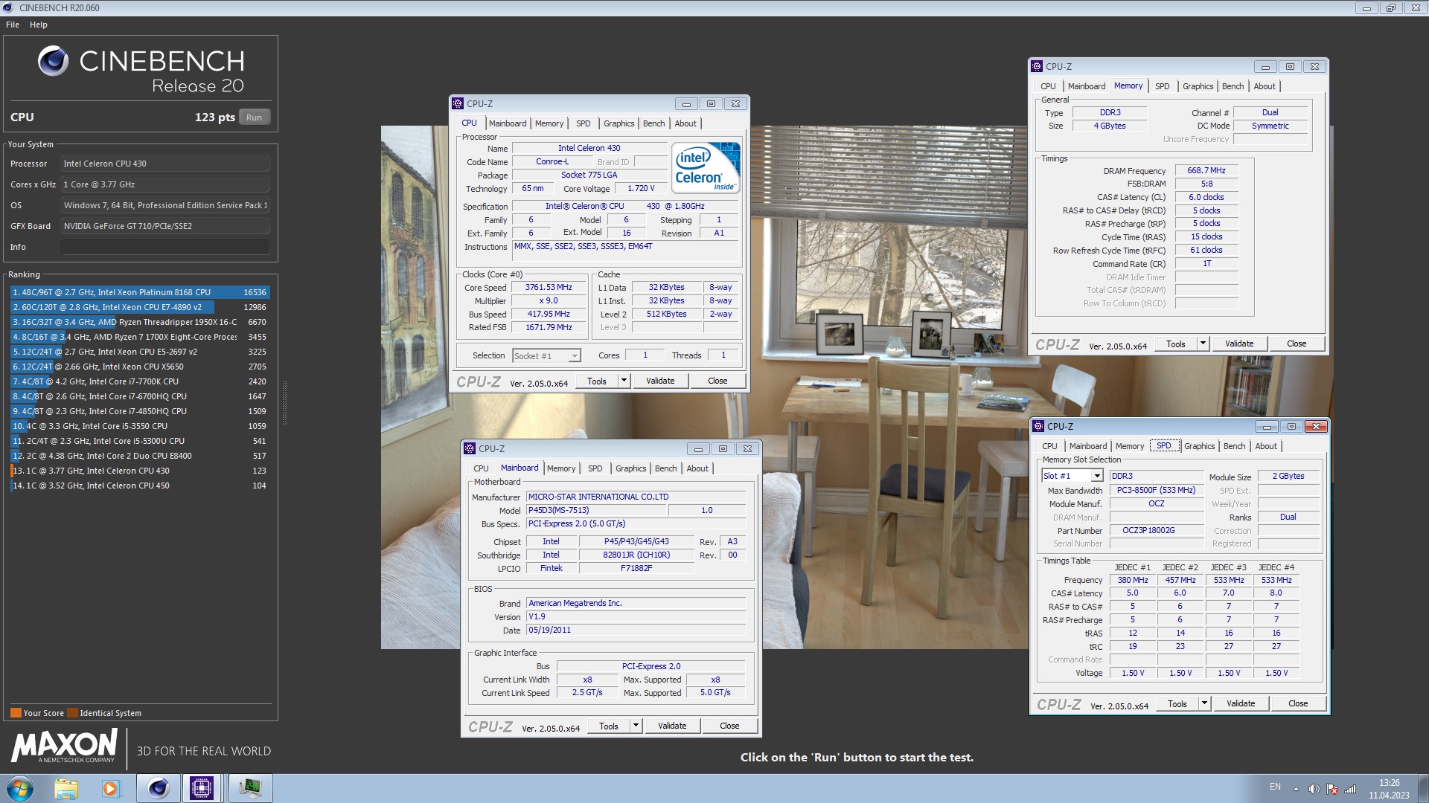Show hidden system tray icons arrow
Viewport: 1429px width, 803px height.
point(1296,789)
